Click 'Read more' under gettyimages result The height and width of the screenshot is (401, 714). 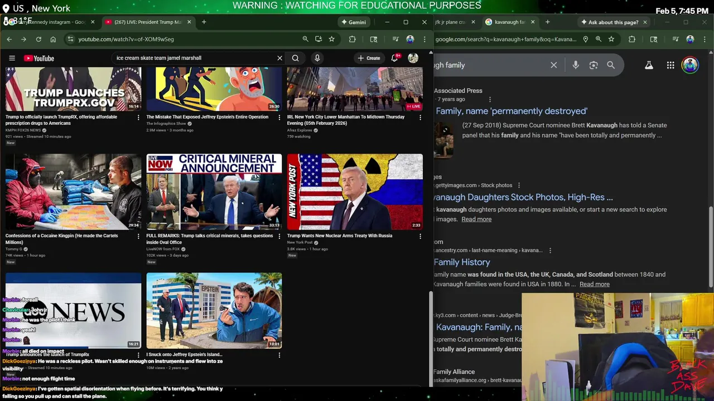point(476,219)
